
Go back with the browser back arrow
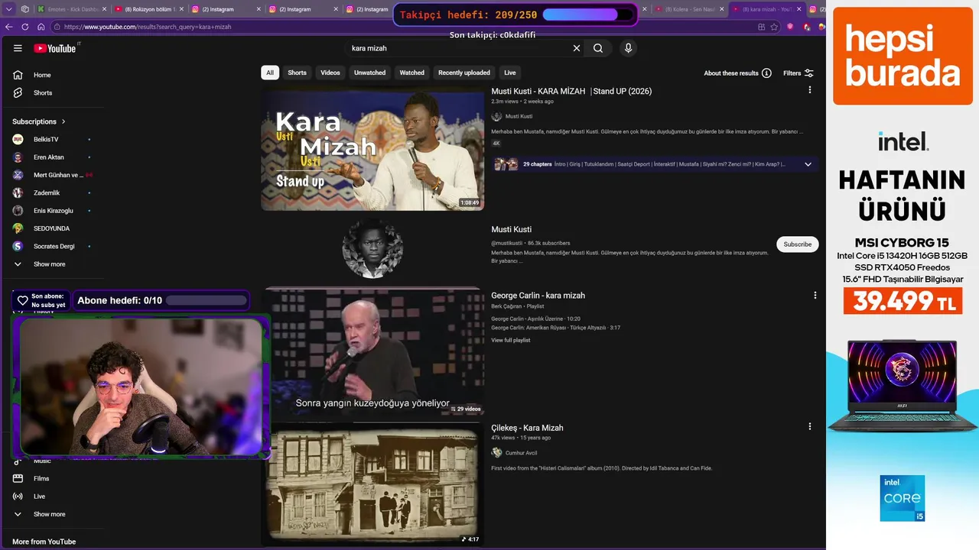tap(9, 27)
